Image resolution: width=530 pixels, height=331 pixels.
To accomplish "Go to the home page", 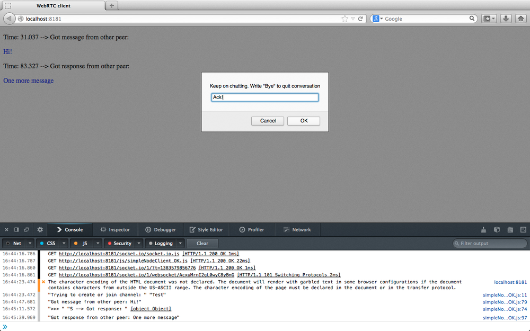I will coord(521,19).
